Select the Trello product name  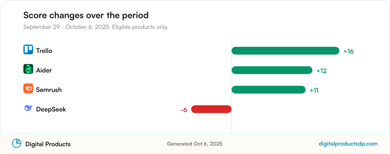click(x=44, y=51)
